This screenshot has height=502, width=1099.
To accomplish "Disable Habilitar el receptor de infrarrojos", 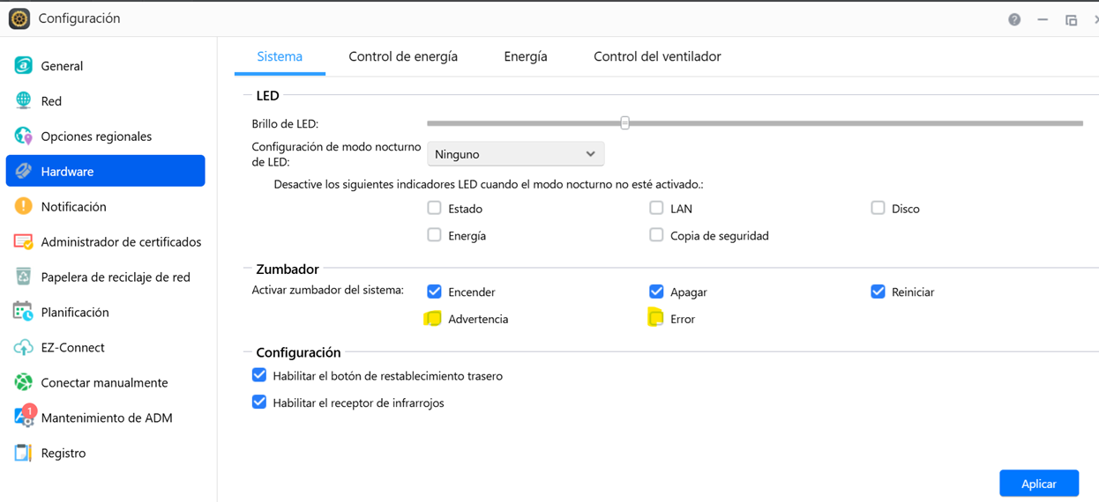I will [x=259, y=402].
